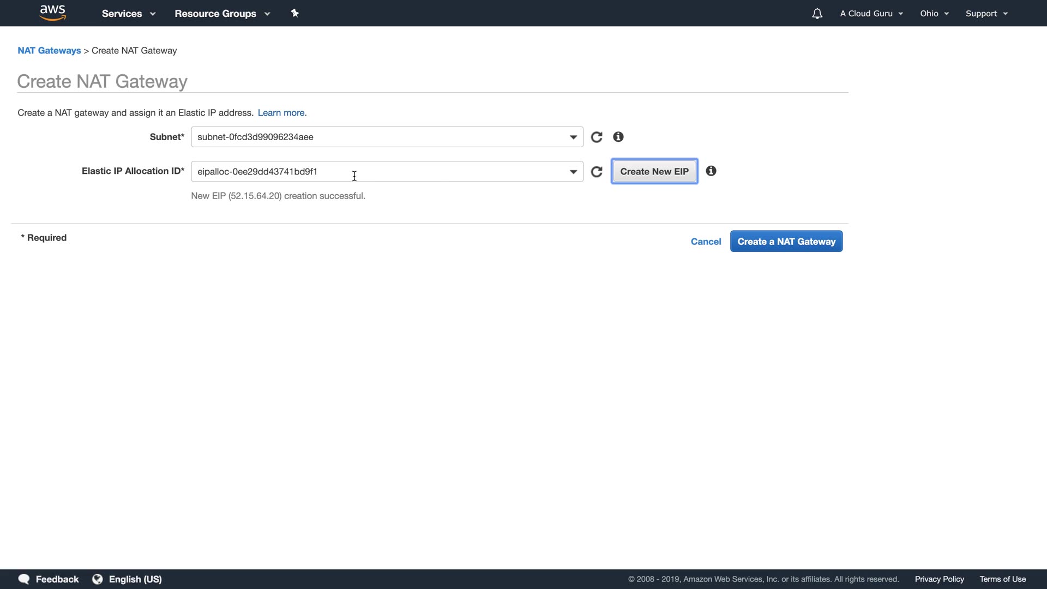1047x589 pixels.
Task: Show Subnet info tooltip icon
Action: pyautogui.click(x=618, y=137)
